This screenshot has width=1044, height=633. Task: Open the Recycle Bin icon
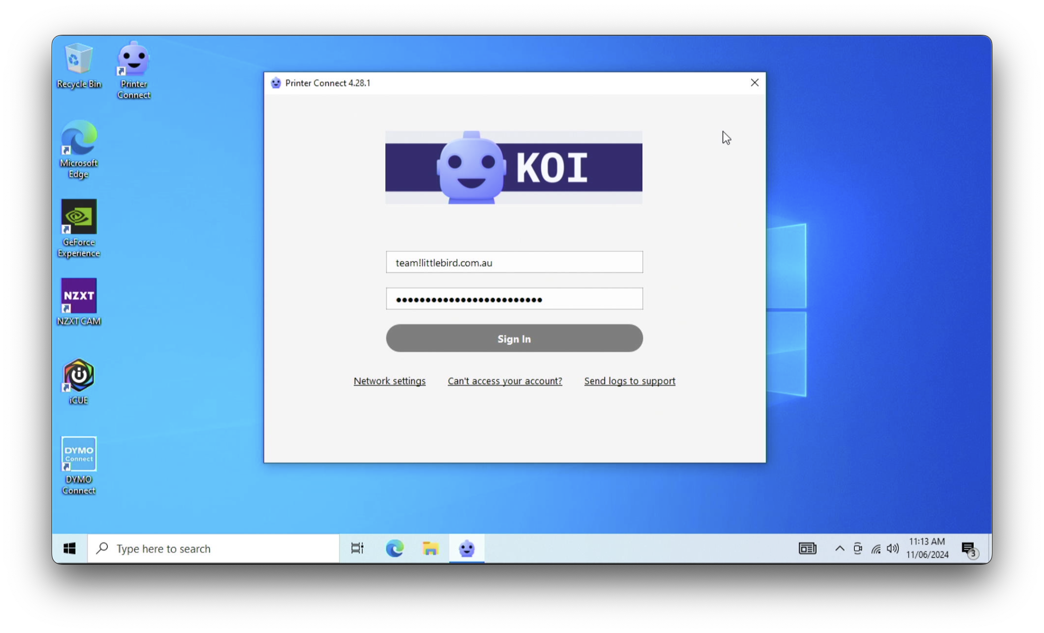79,65
